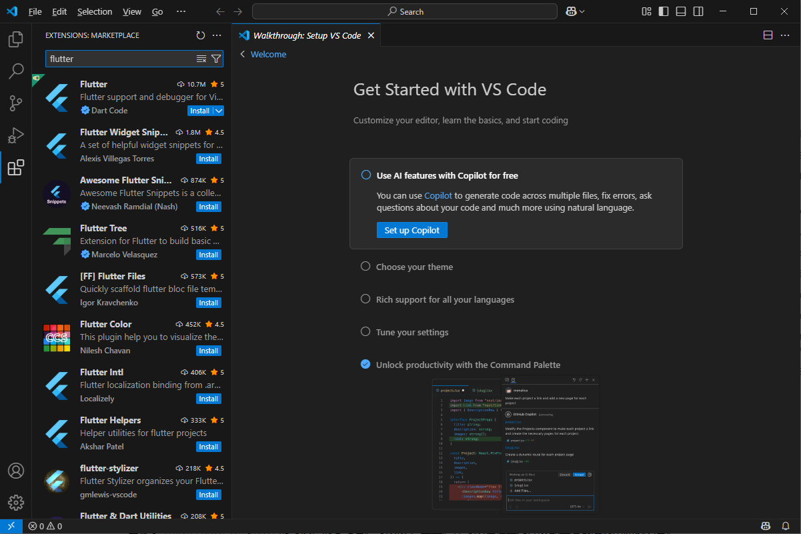Open the Source Control view
The image size is (801, 534).
[16, 103]
